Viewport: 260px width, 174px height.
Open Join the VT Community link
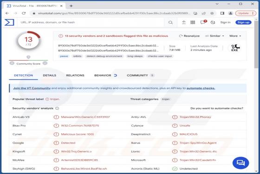coord(32,88)
